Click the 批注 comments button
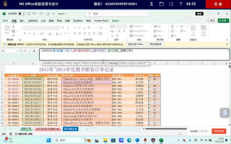 [x=211, y=21]
